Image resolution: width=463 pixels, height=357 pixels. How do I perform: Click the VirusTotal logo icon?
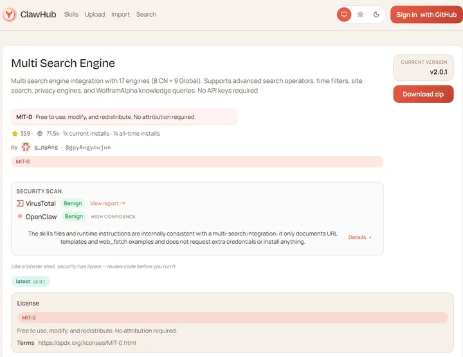tap(20, 203)
